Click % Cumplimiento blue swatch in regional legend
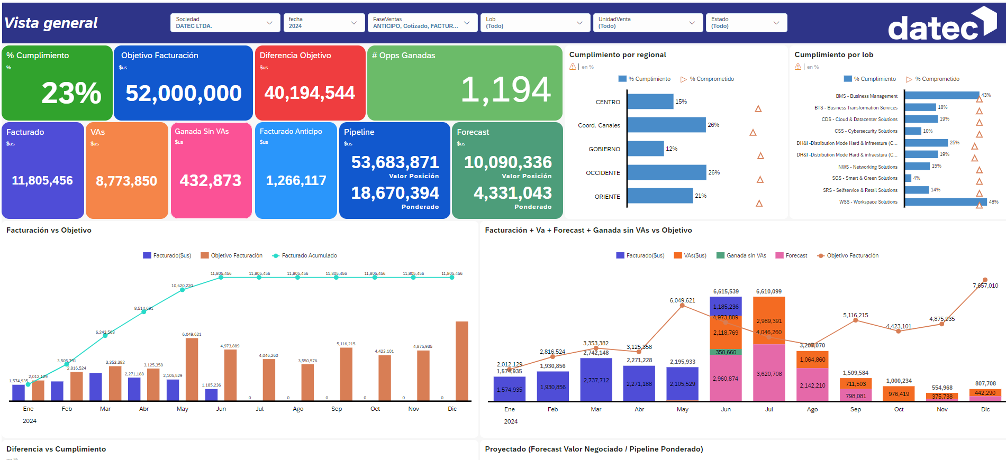The width and height of the screenshot is (1006, 460). tap(622, 79)
